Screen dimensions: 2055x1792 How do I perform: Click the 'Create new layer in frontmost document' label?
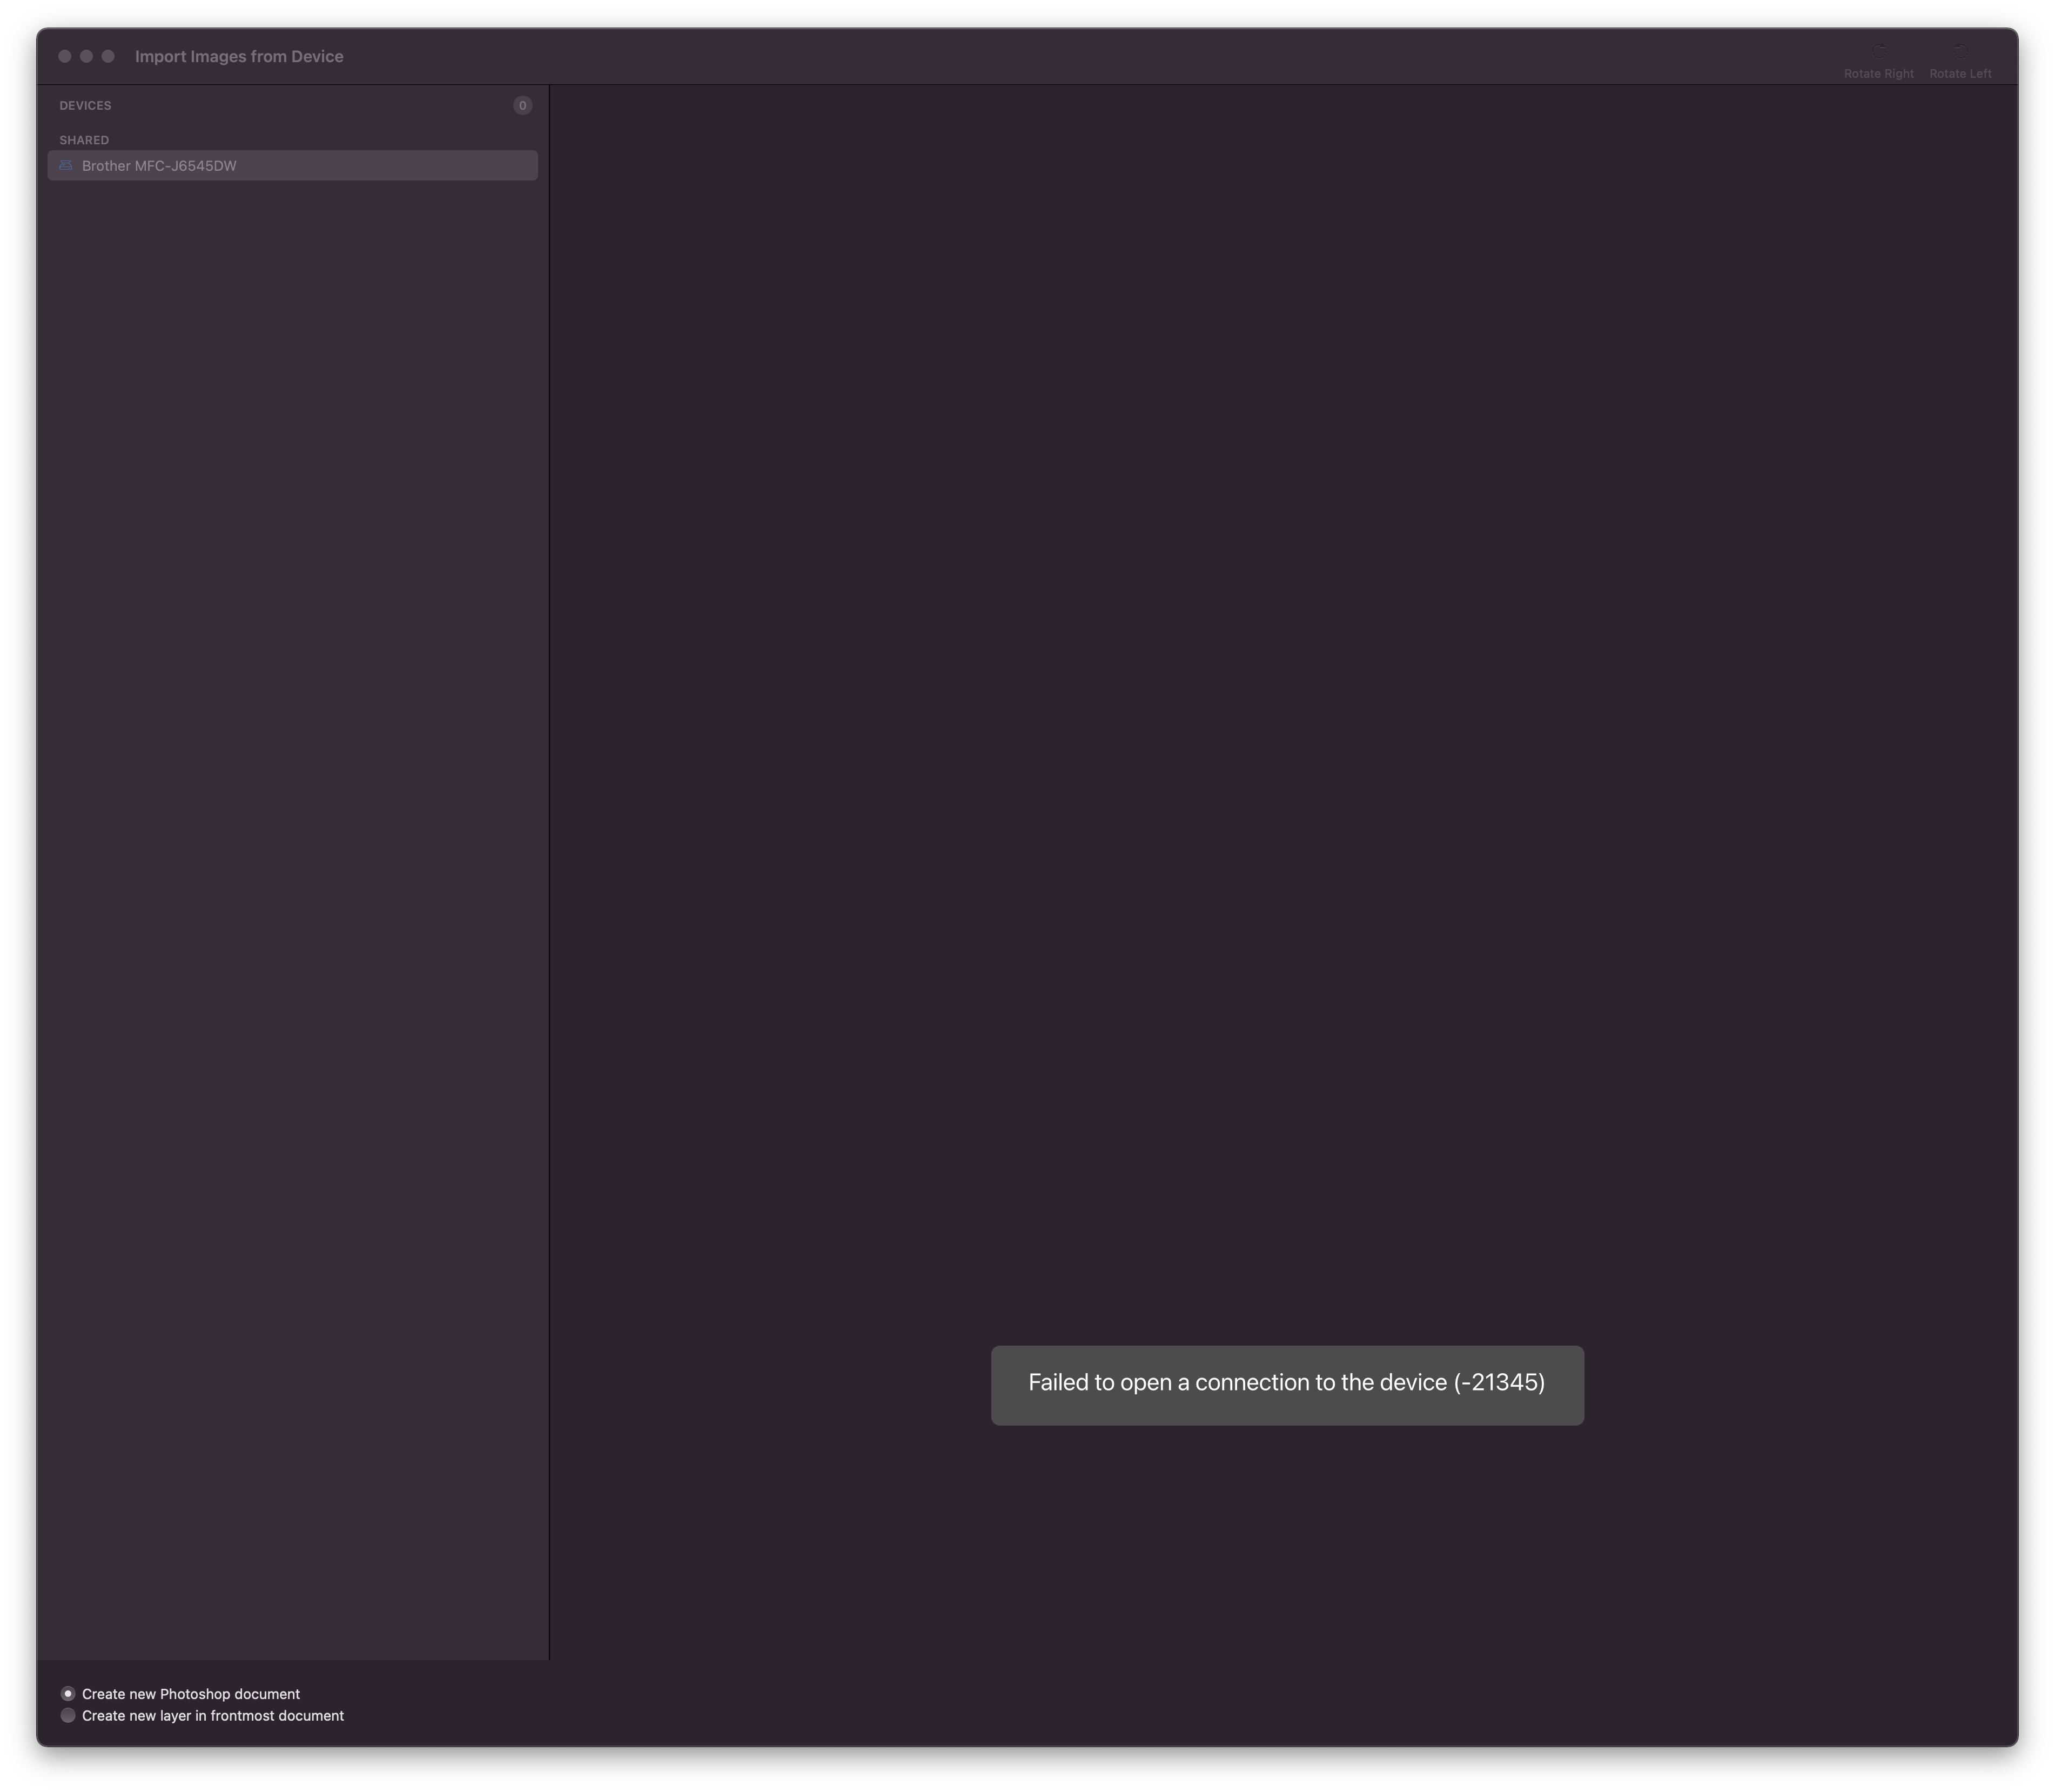pyautogui.click(x=213, y=1716)
